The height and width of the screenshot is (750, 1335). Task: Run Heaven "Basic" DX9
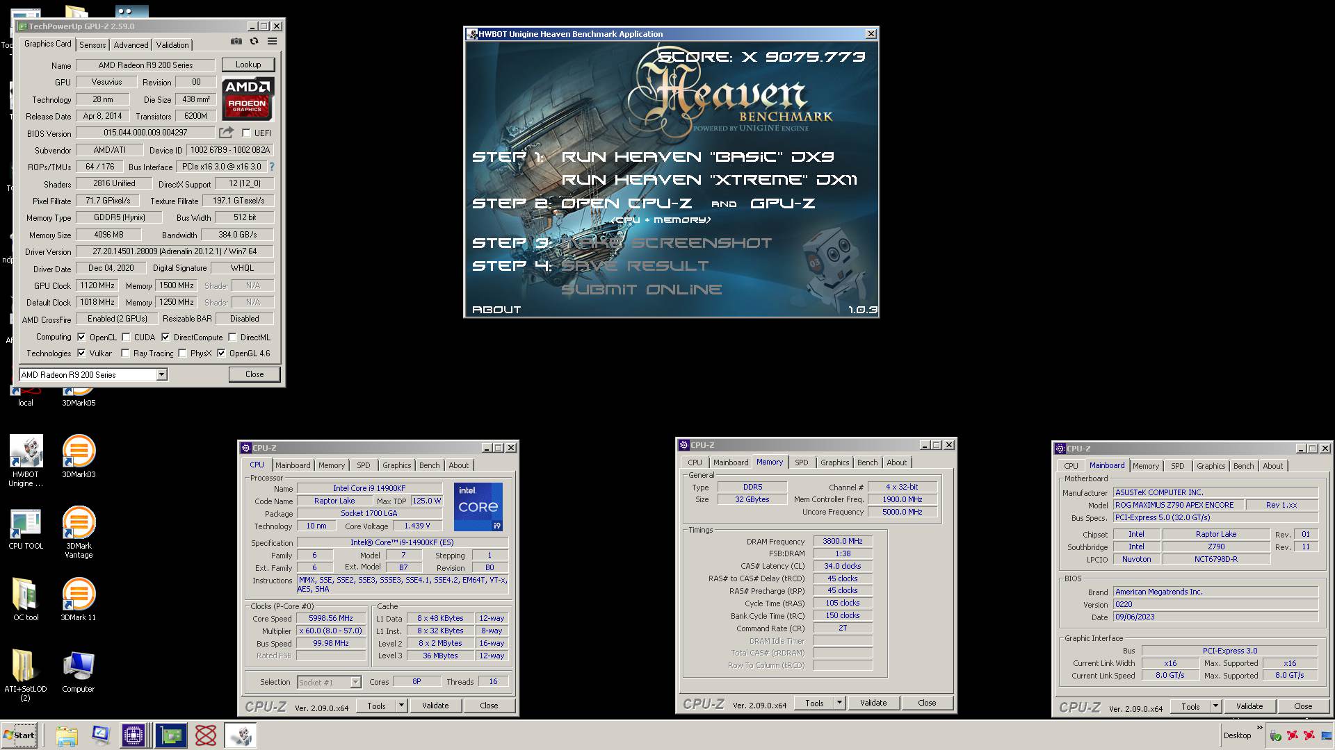pos(697,157)
